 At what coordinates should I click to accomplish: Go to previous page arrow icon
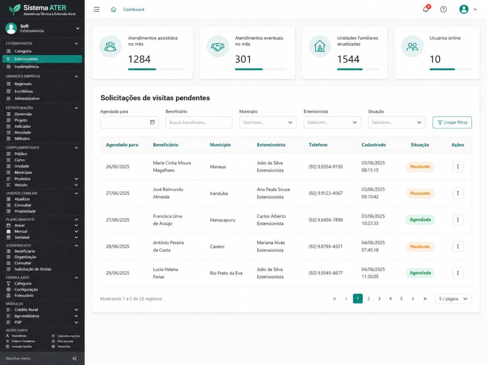click(346, 299)
